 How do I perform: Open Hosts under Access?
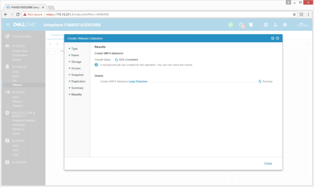click(16, 97)
